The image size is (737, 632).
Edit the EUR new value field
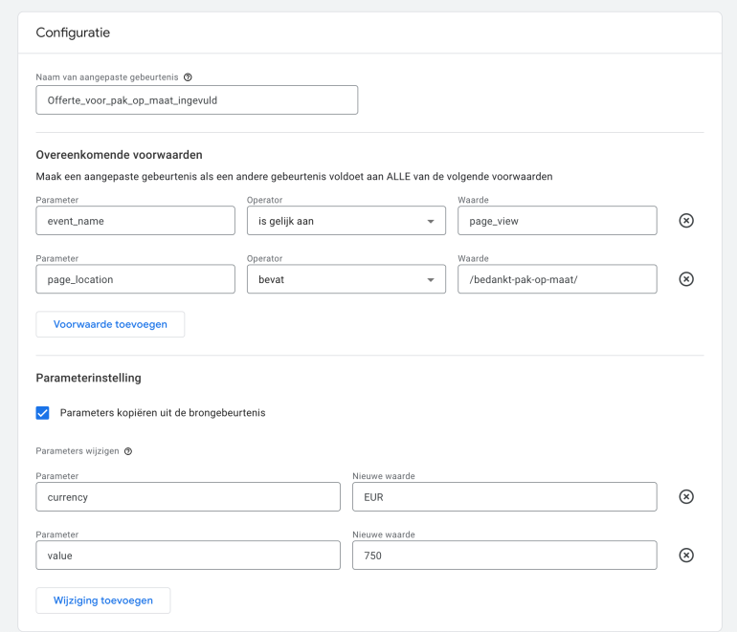[x=504, y=497]
